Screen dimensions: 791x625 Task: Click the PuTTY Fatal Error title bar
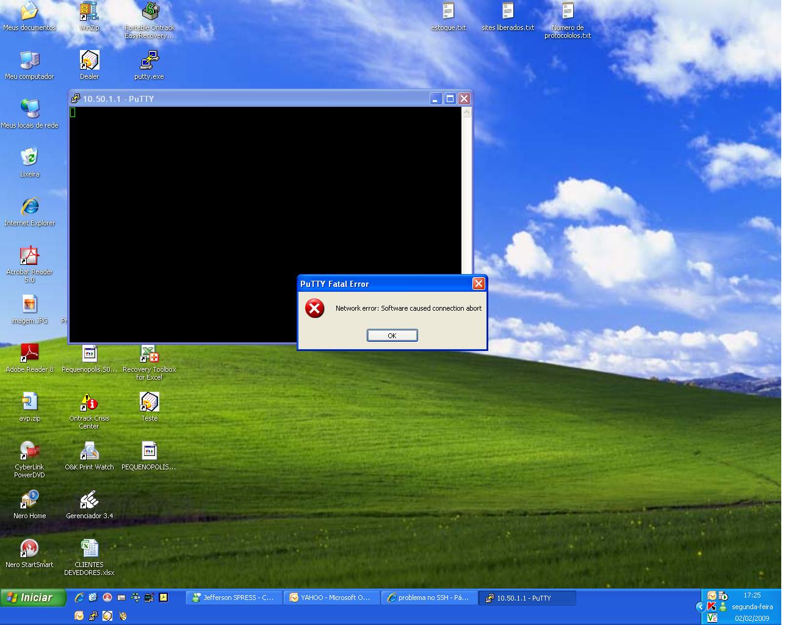coord(385,283)
